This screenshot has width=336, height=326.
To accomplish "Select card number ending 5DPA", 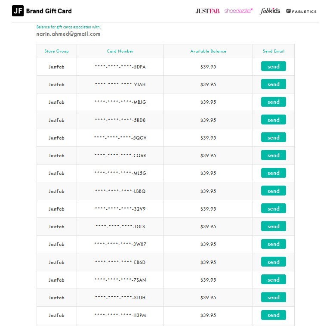I will (120, 67).
